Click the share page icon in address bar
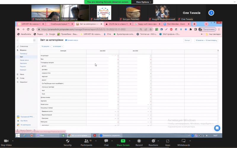Viewport: 237px width, 148px height. (146, 29)
